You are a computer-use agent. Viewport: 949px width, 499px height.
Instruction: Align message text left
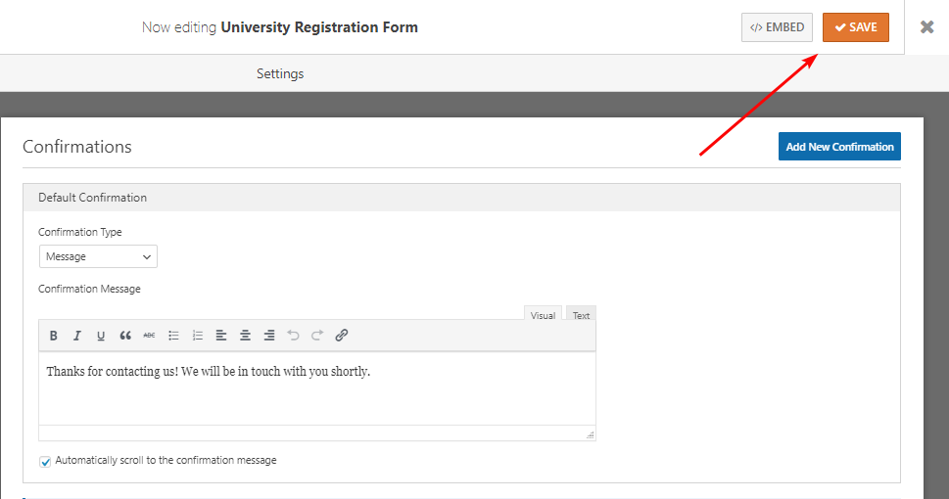221,336
